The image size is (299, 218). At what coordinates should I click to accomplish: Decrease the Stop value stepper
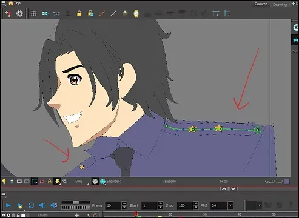196,208
